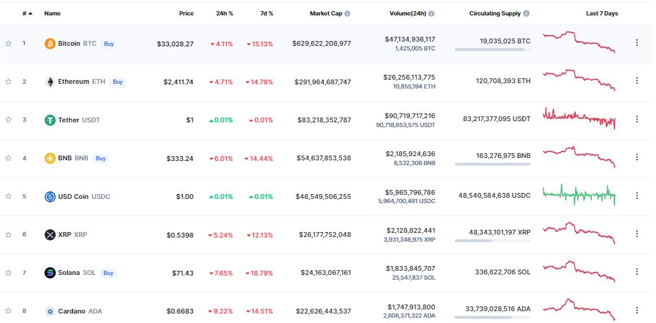656x323 pixels.
Task: Click the USD Coin logo icon
Action: pos(50,197)
